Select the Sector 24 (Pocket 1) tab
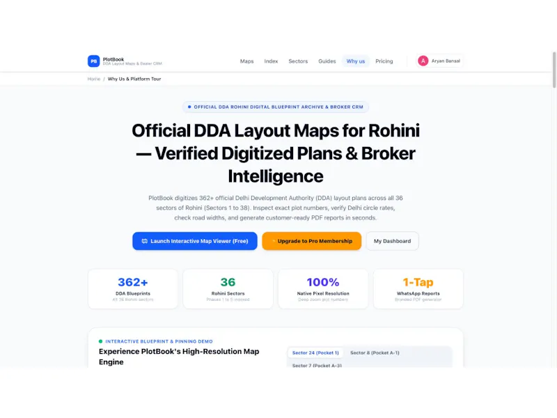Image resolution: width=557 pixels, height=418 pixels. [x=315, y=353]
